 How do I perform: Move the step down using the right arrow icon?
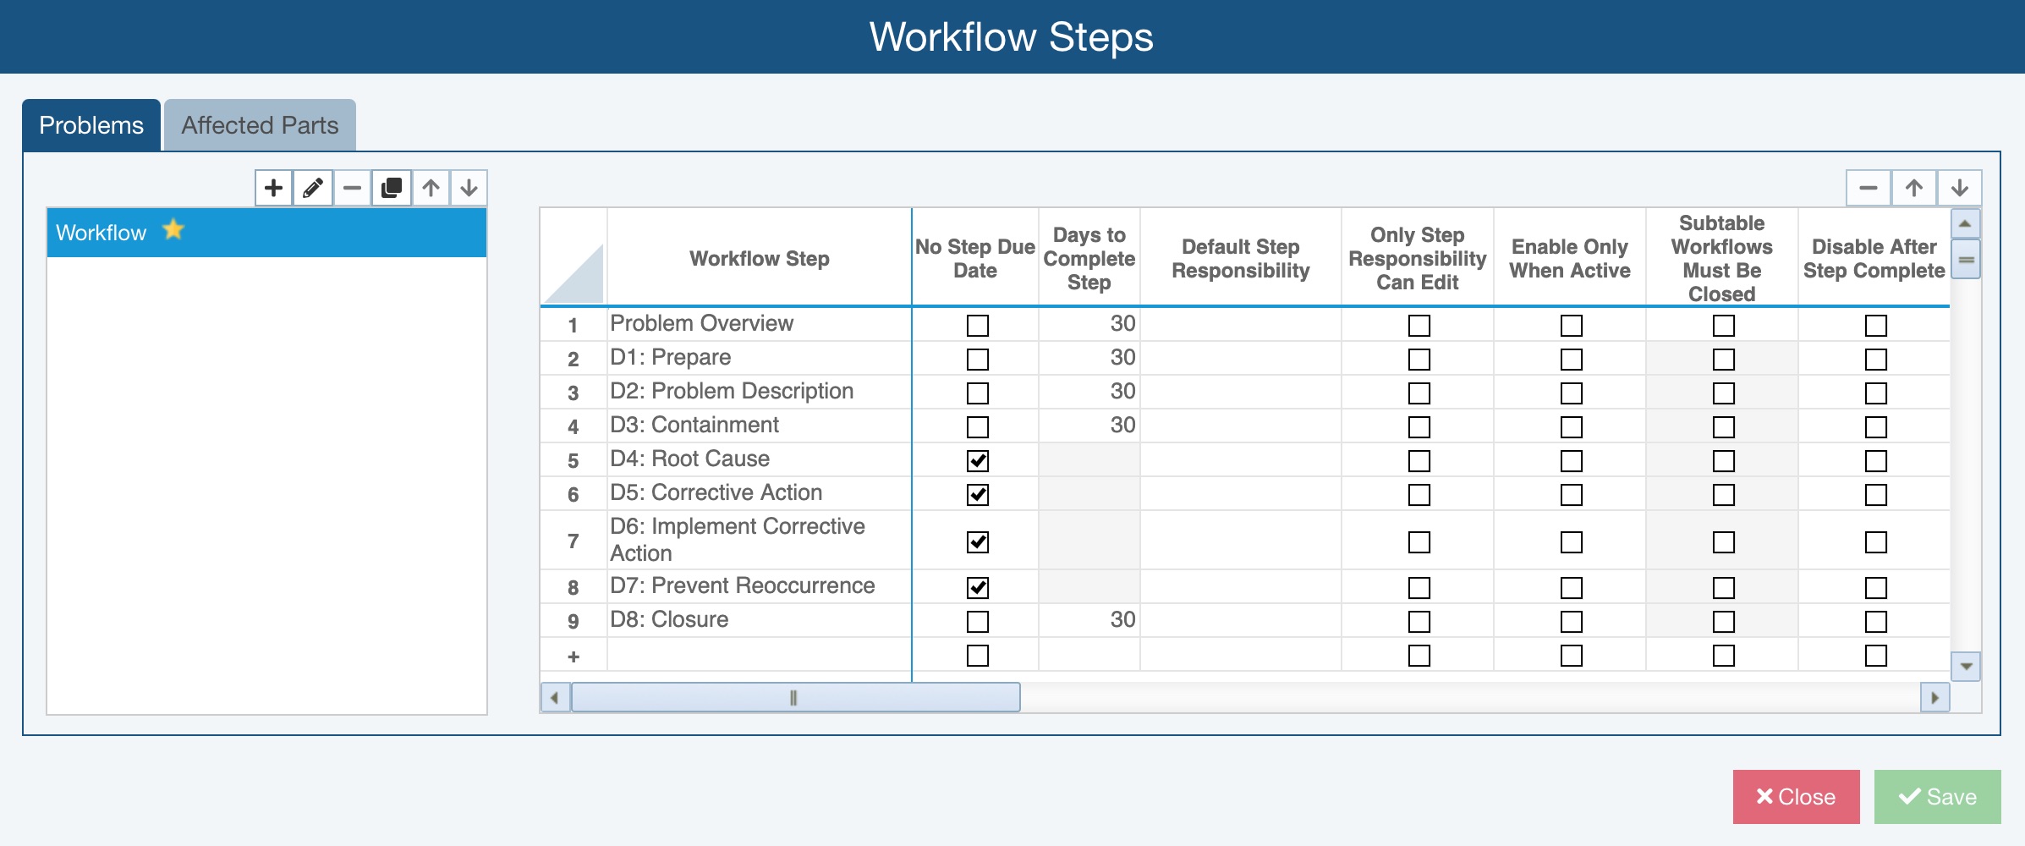pos(1959,188)
